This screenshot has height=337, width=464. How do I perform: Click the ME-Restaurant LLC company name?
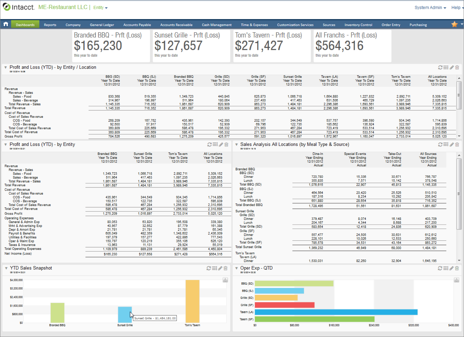click(63, 7)
